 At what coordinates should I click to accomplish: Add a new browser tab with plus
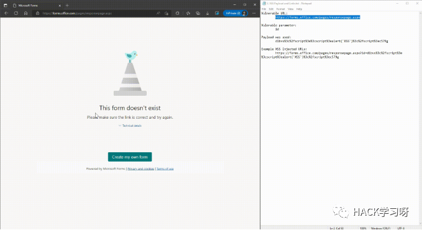pos(67,6)
